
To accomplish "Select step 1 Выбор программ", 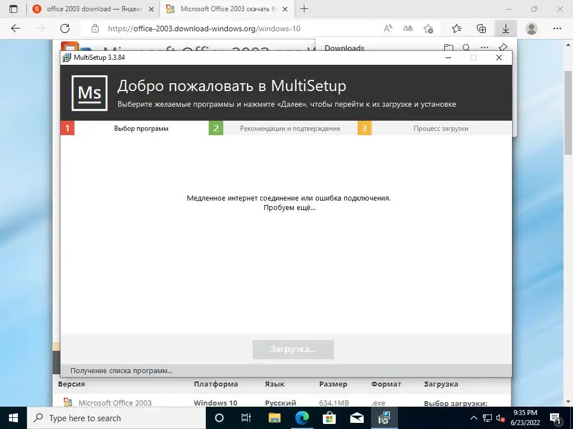I will tap(134, 128).
